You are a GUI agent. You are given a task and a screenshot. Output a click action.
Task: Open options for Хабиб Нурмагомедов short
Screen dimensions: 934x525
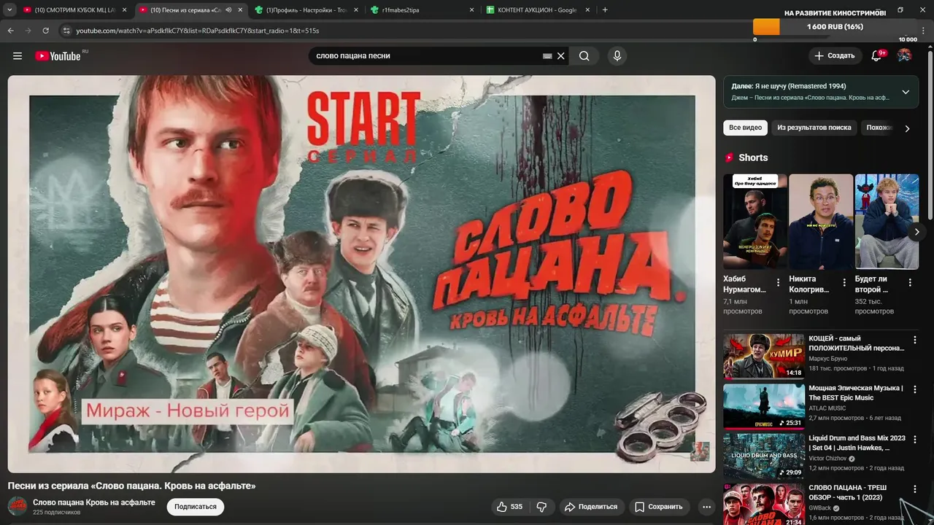coord(778,283)
